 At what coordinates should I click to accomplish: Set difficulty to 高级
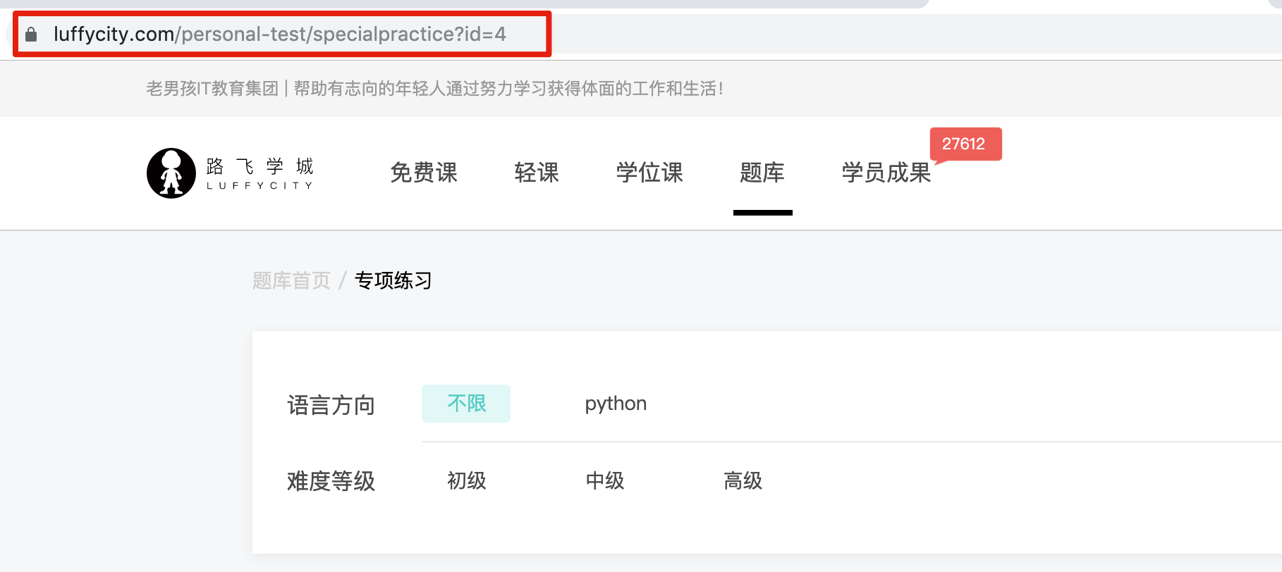(x=743, y=481)
